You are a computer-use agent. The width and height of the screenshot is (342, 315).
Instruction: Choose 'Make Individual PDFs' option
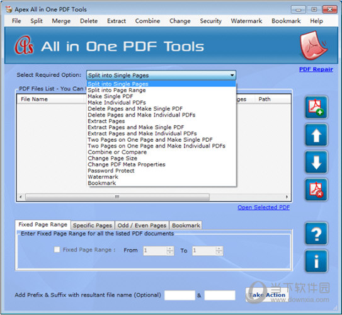[161, 102]
